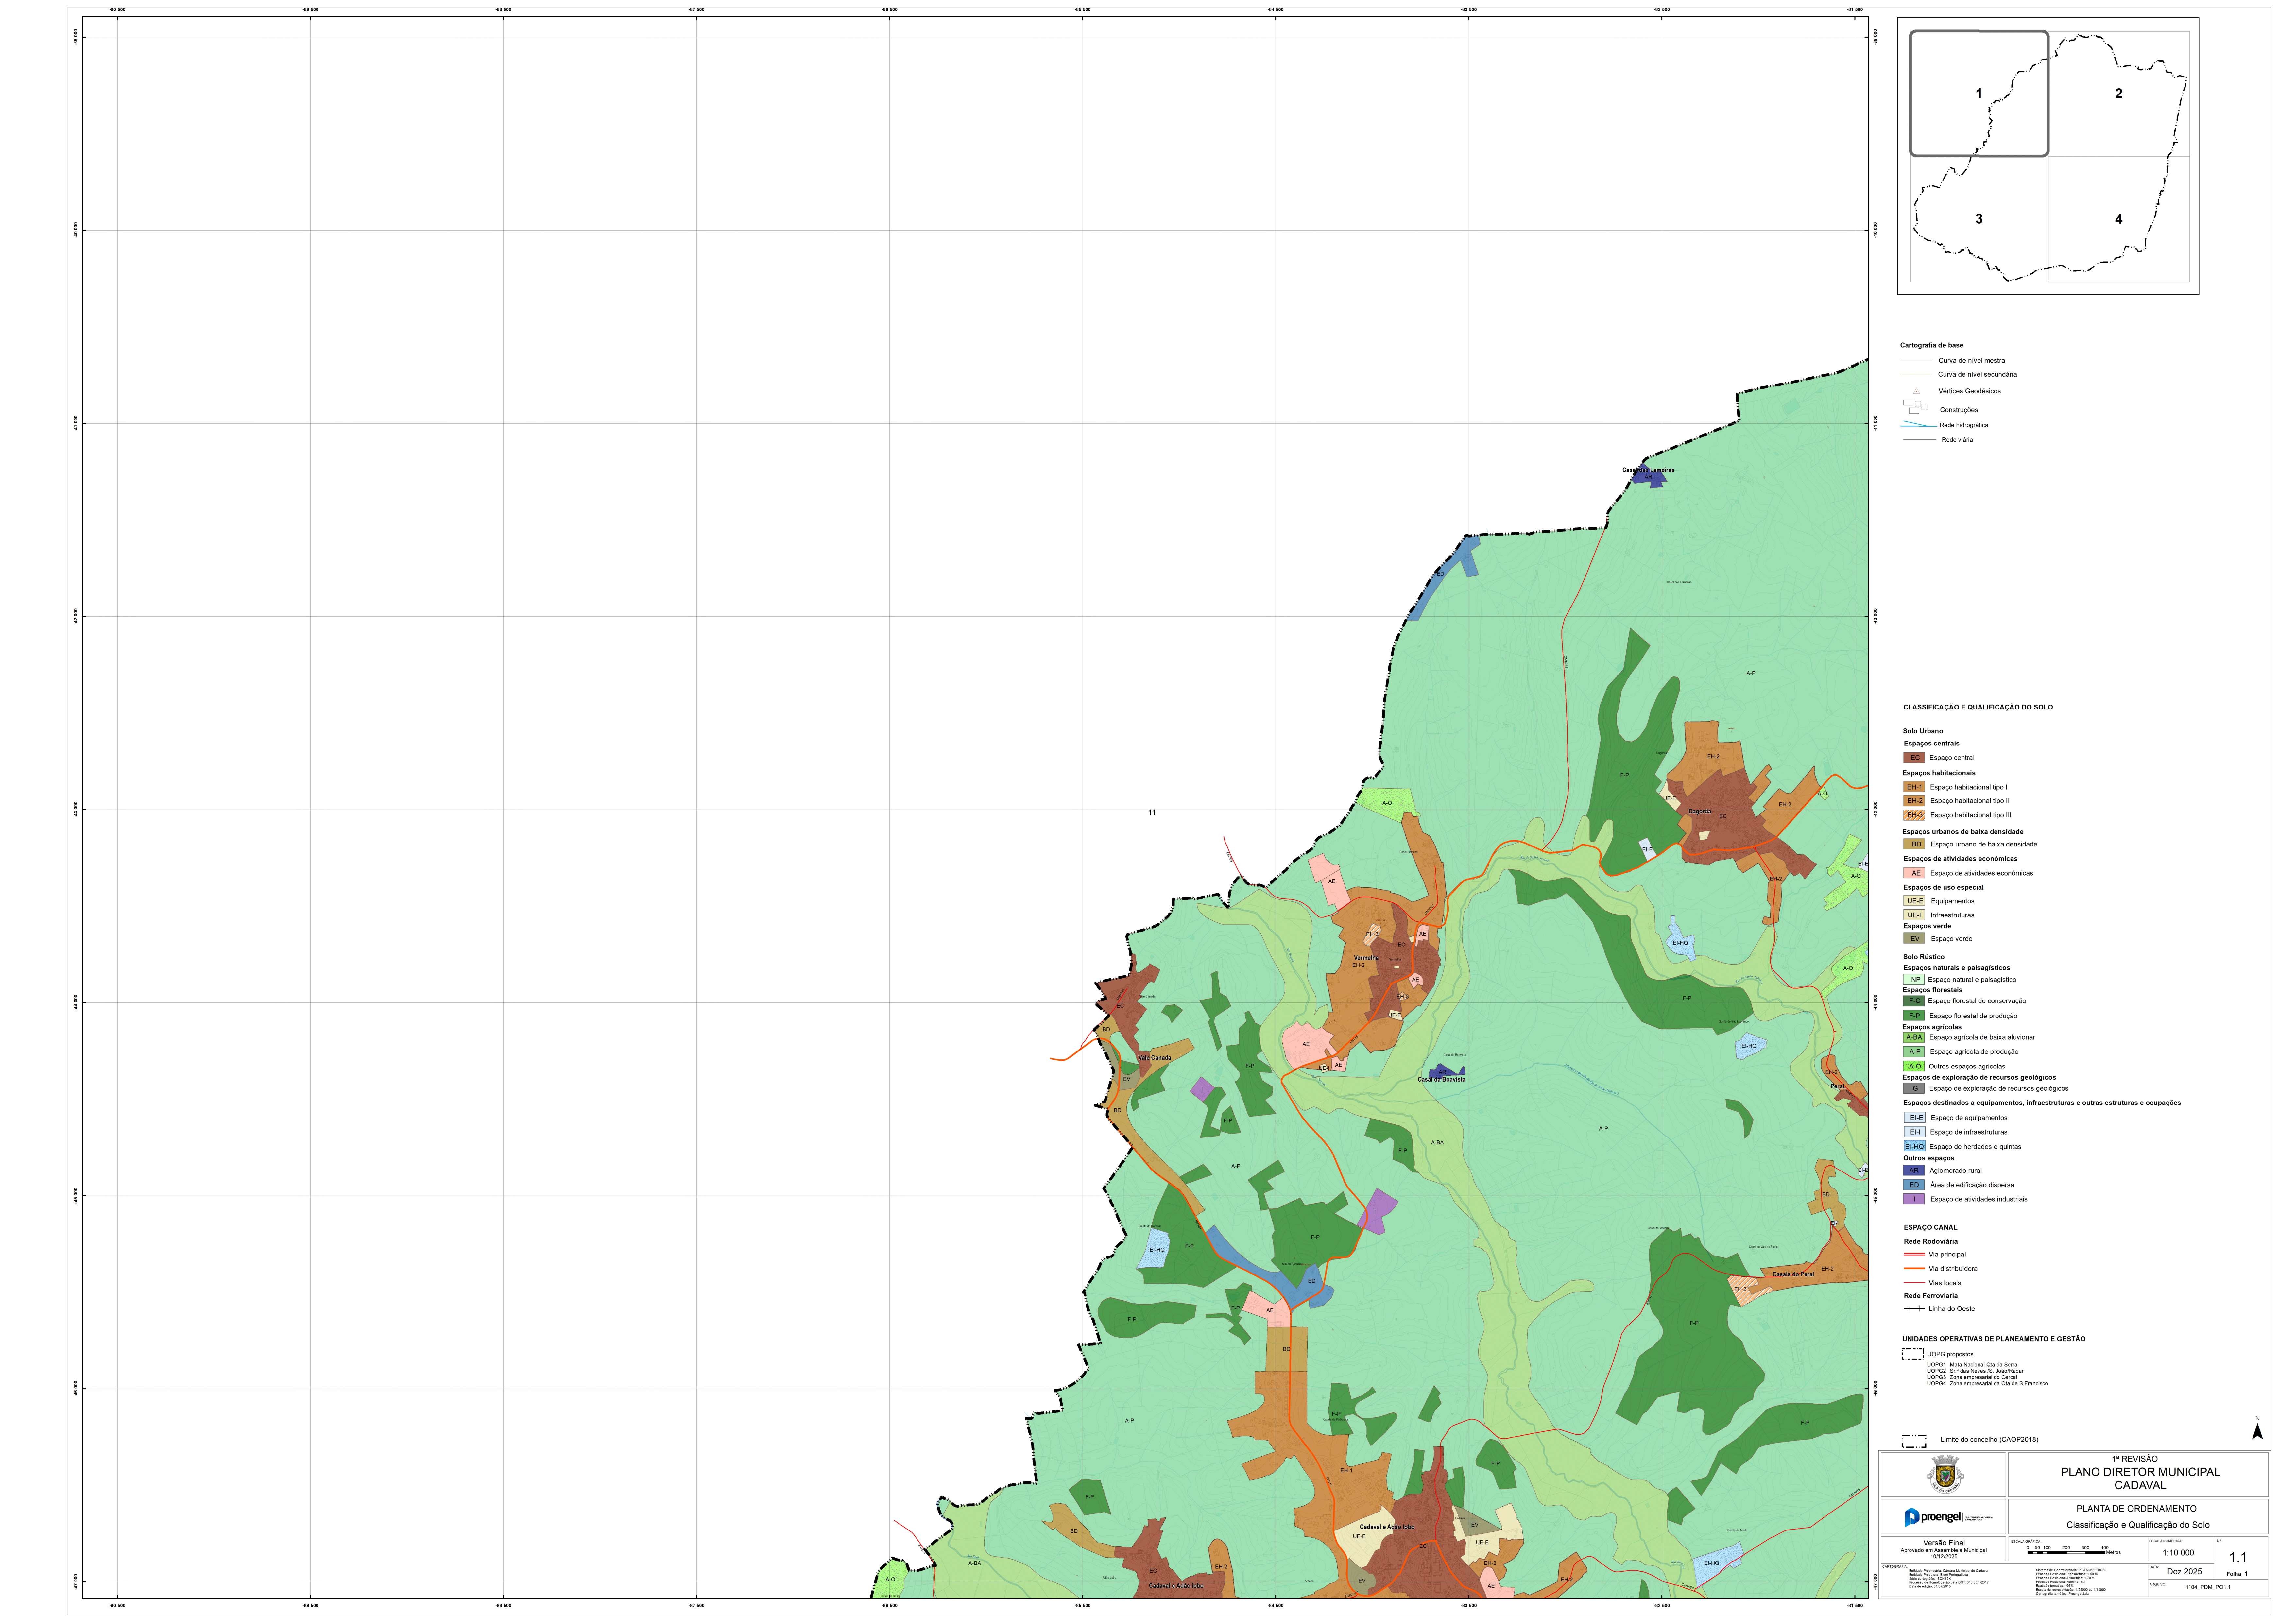The height and width of the screenshot is (1624, 2296).
Task: Click the Construções building outlines symbol
Action: (x=1915, y=407)
